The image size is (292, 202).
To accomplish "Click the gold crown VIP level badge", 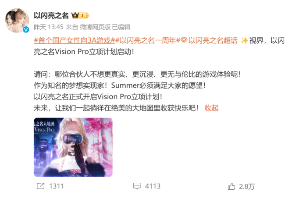I will click(x=80, y=15).
